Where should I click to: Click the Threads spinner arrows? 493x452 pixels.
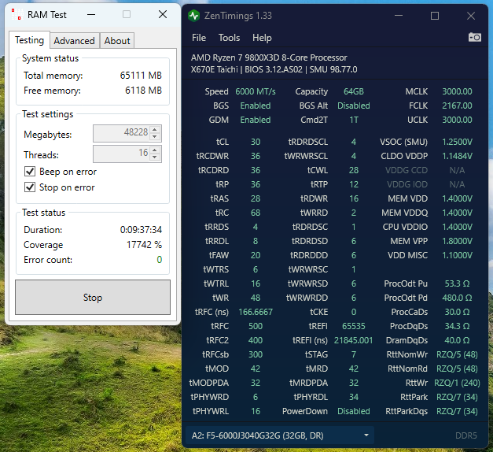[x=155, y=154]
